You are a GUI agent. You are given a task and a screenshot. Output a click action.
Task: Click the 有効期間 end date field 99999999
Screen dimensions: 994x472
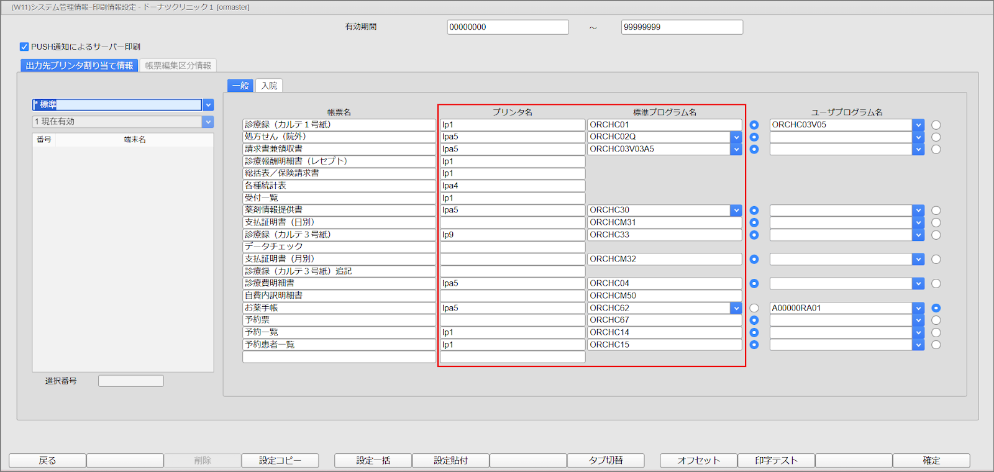tap(682, 27)
